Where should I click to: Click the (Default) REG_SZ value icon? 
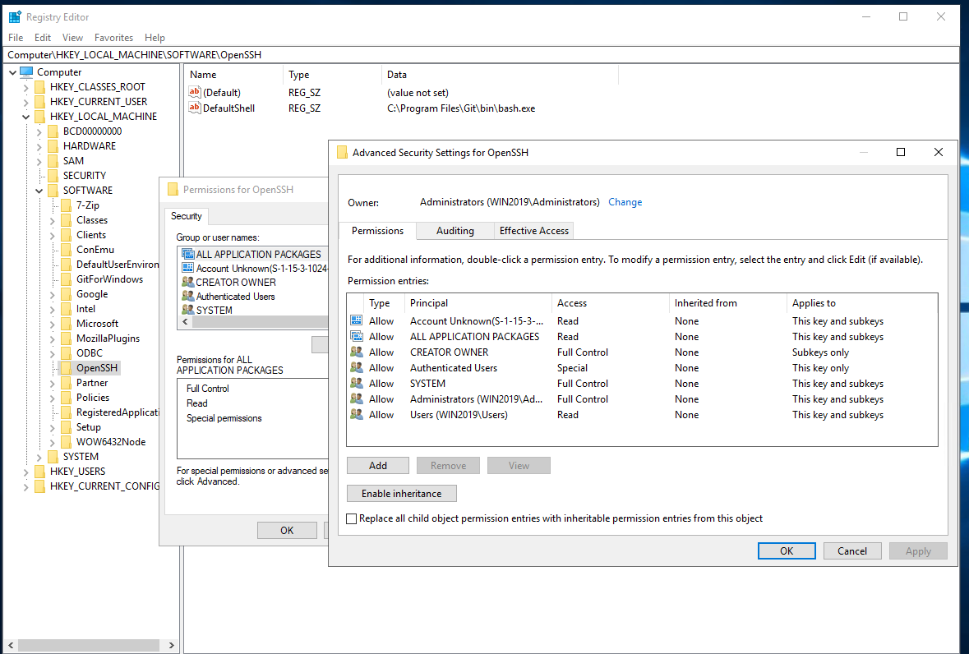194,92
